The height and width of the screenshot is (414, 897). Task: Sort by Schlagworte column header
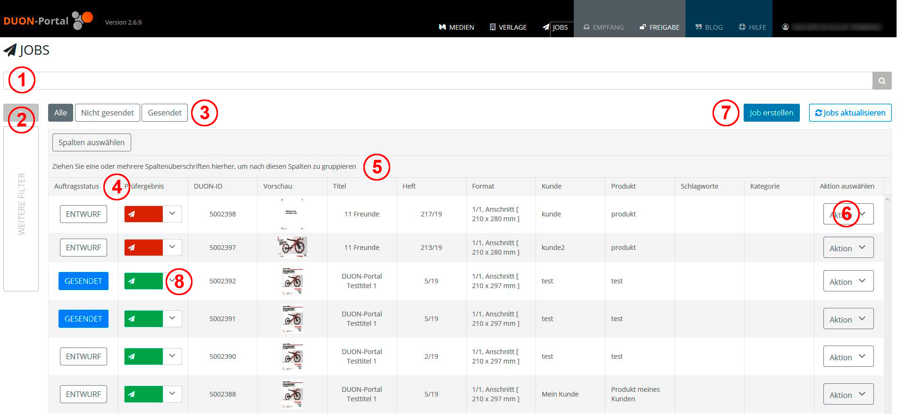699,186
